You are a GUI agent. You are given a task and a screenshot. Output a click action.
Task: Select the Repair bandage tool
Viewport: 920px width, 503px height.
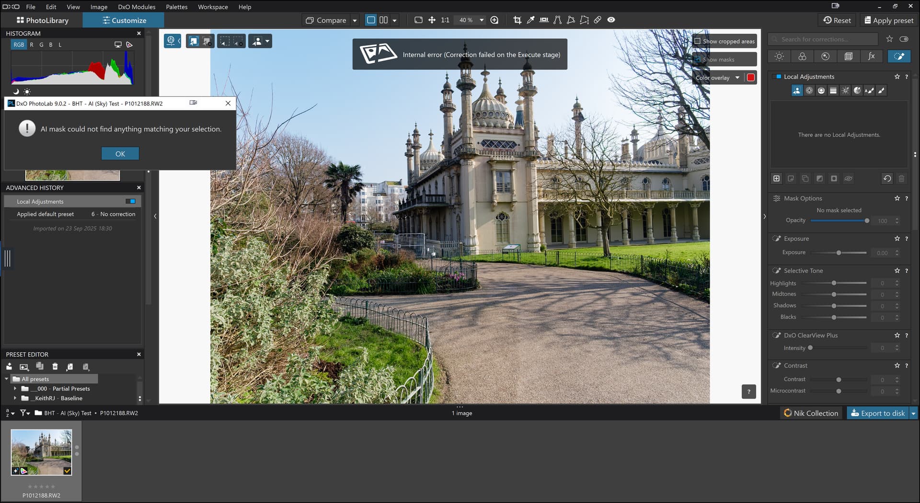point(598,20)
